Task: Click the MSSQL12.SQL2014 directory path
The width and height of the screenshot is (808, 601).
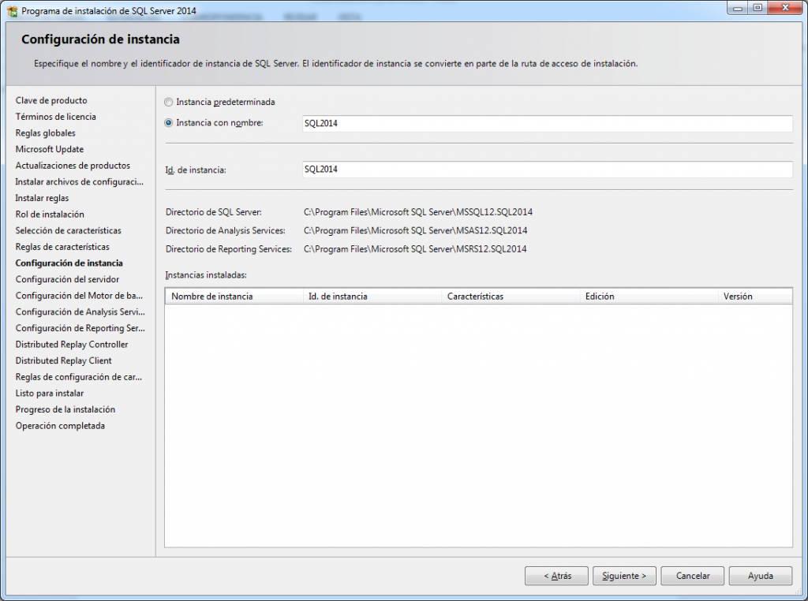Action: (x=418, y=212)
